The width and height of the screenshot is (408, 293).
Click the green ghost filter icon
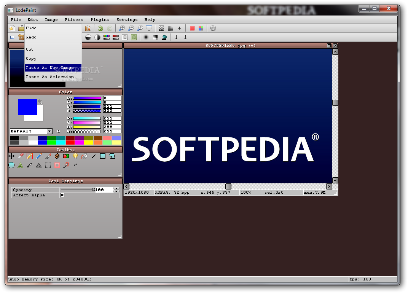(x=134, y=37)
